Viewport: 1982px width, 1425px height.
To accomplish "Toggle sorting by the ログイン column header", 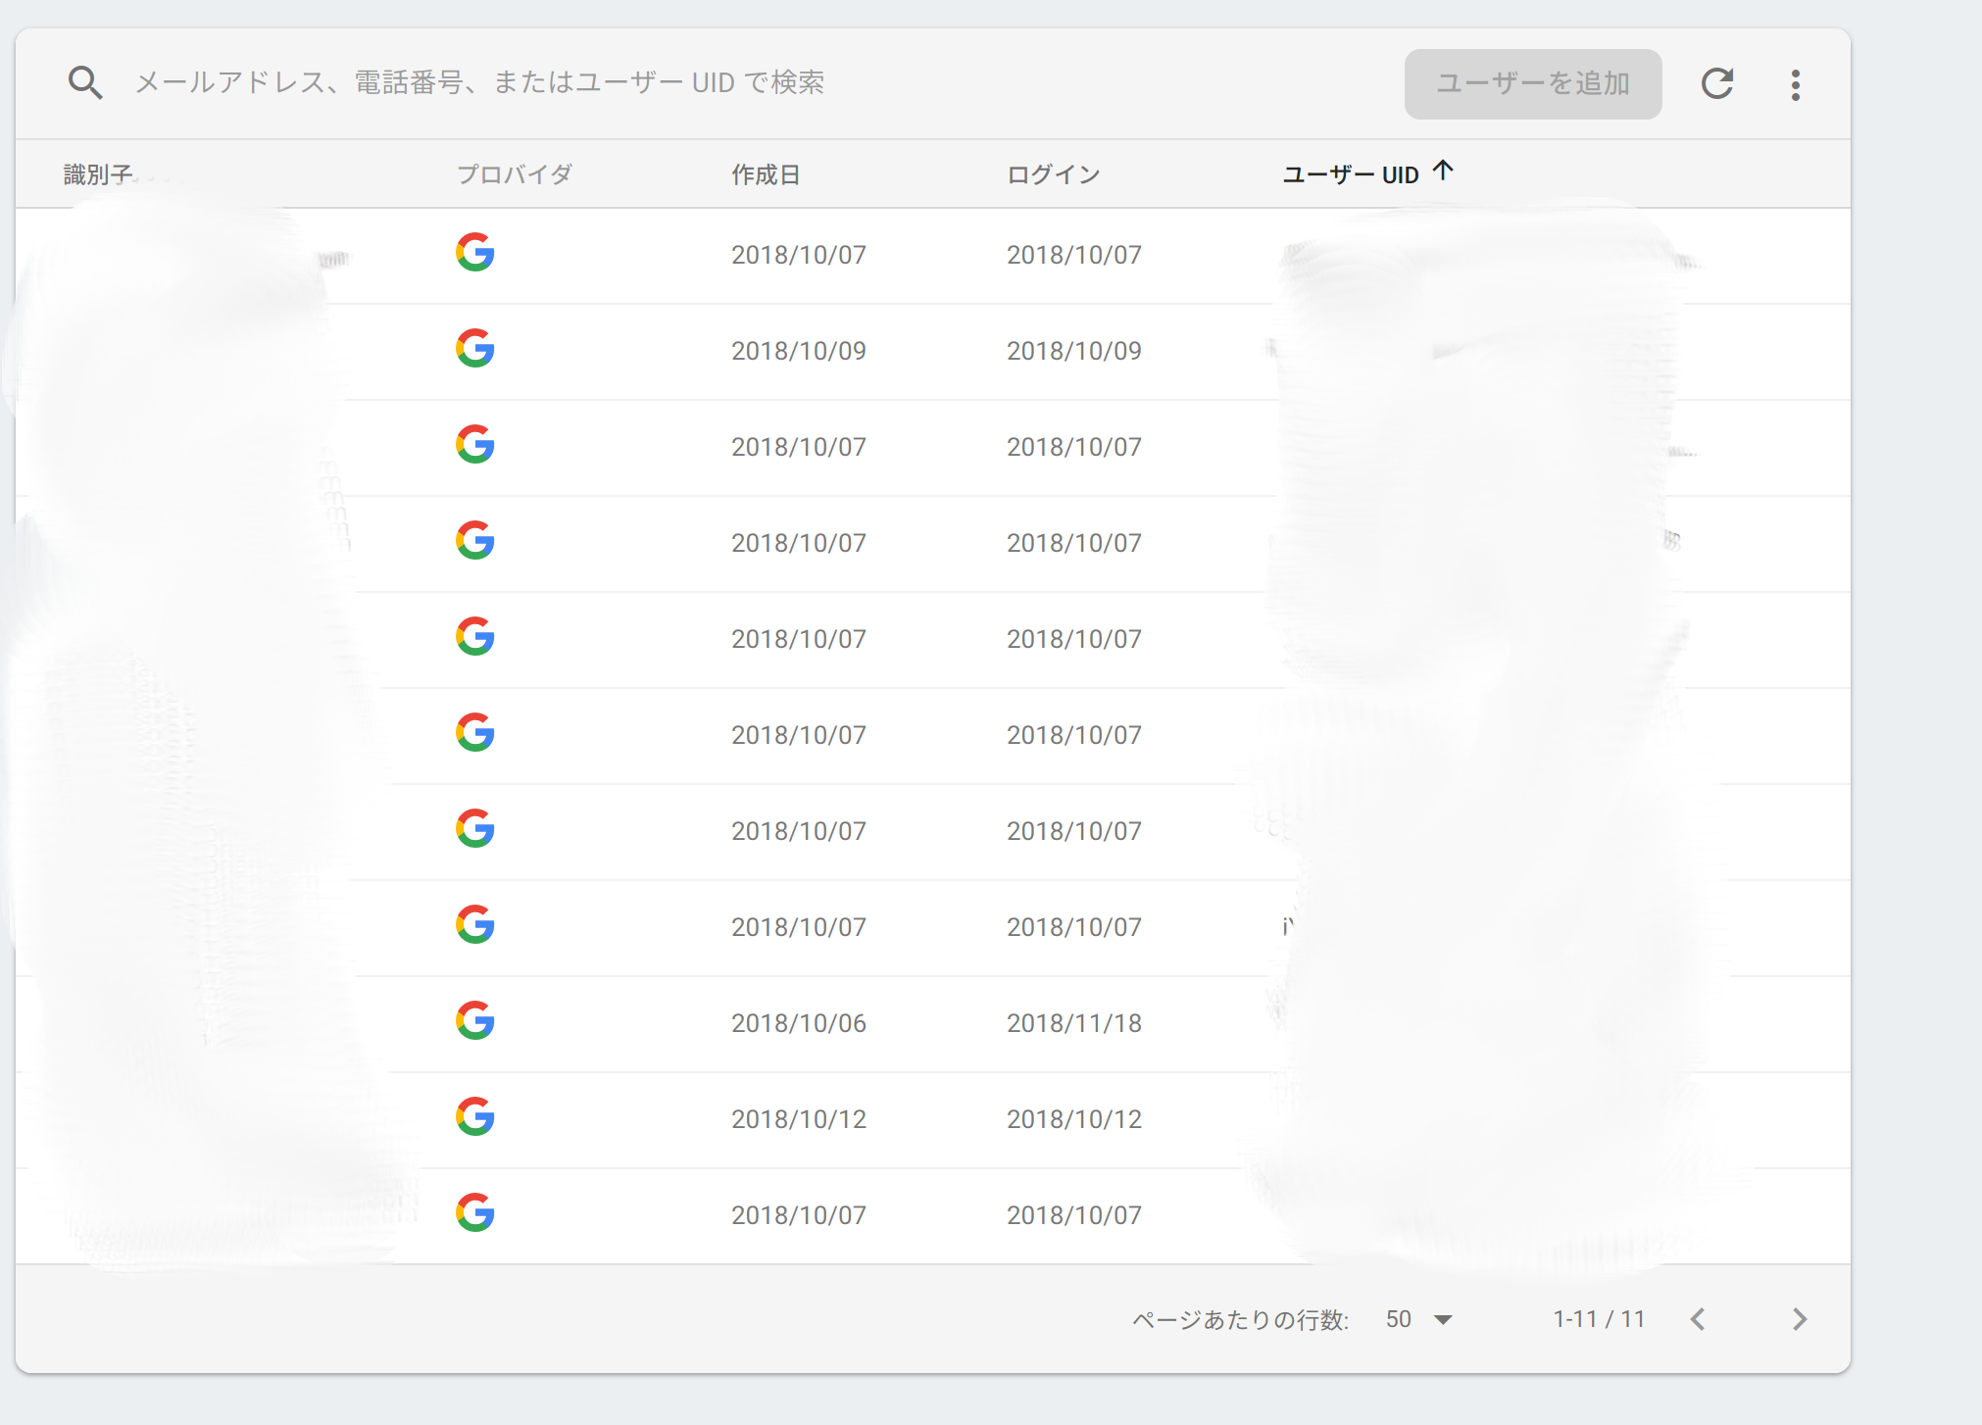I will tap(1052, 173).
